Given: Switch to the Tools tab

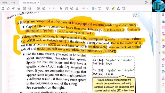Looking at the screenshot, I should pos(13,3).
